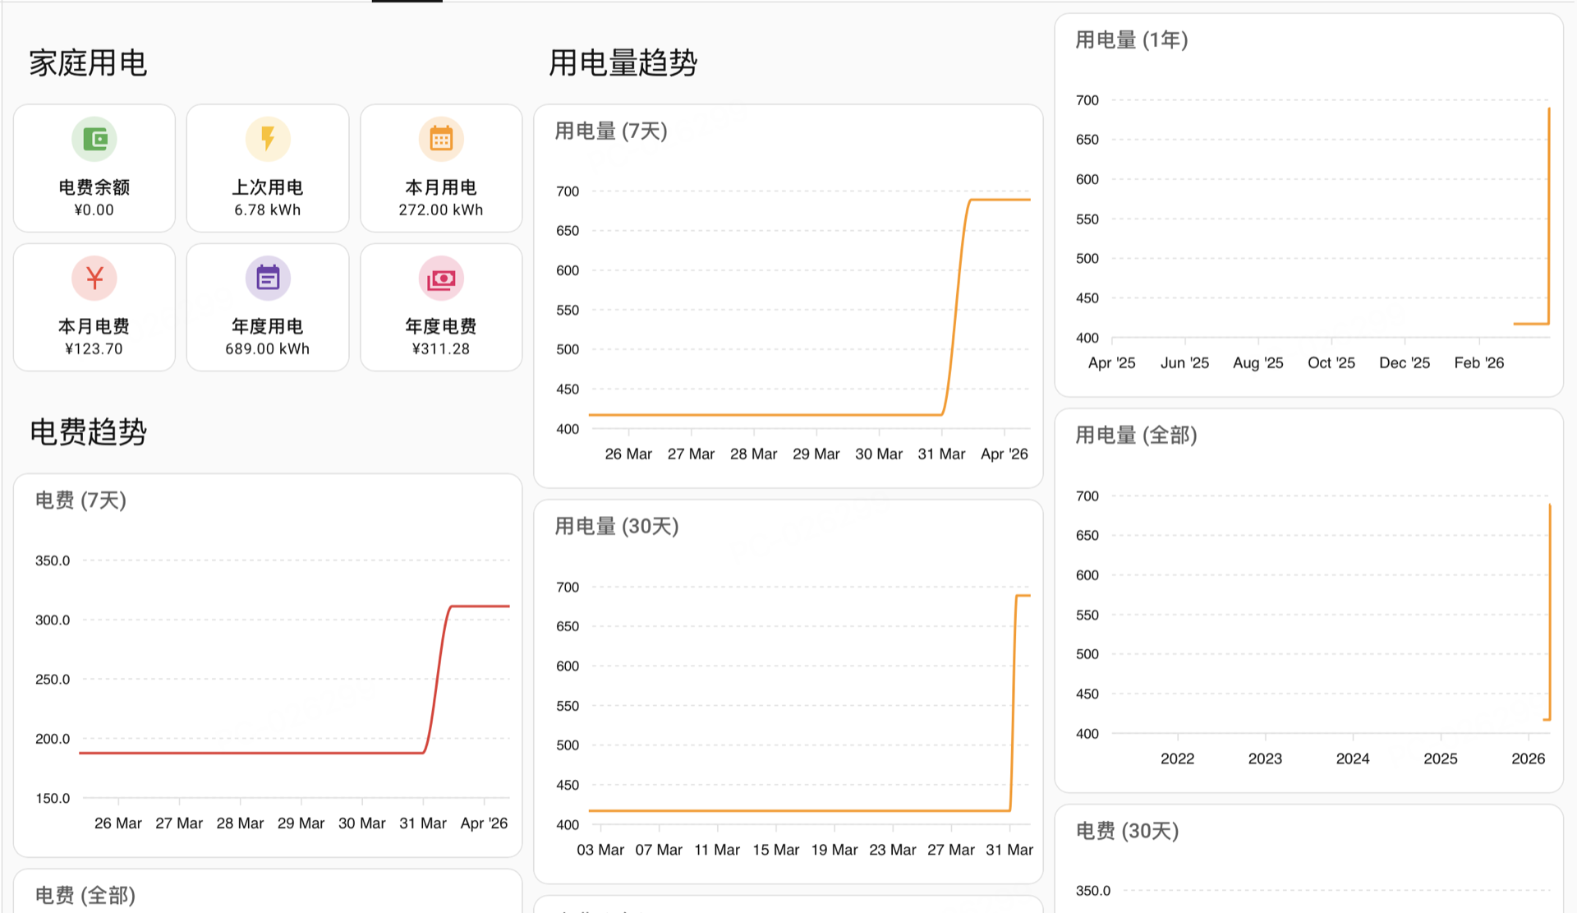Open the ¥0.00 balance value
The width and height of the screenshot is (1577, 913).
click(94, 210)
